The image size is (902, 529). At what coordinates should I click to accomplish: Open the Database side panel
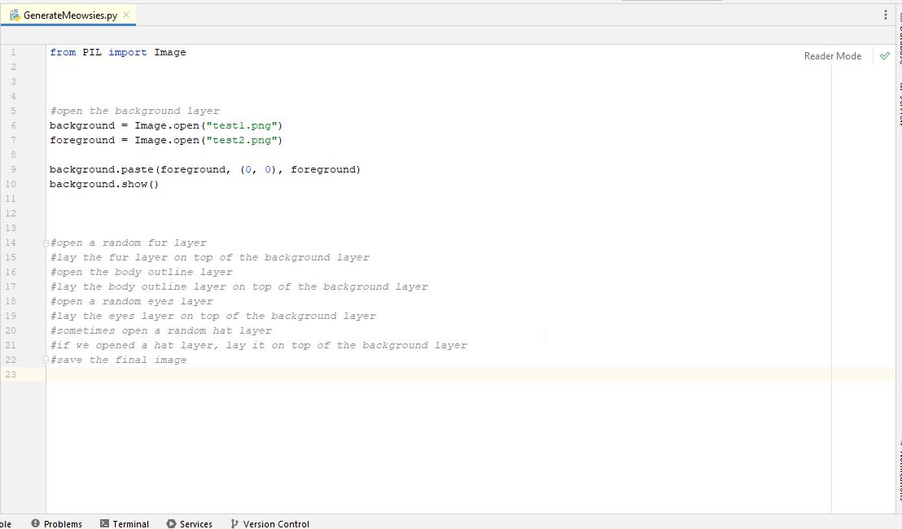899,37
